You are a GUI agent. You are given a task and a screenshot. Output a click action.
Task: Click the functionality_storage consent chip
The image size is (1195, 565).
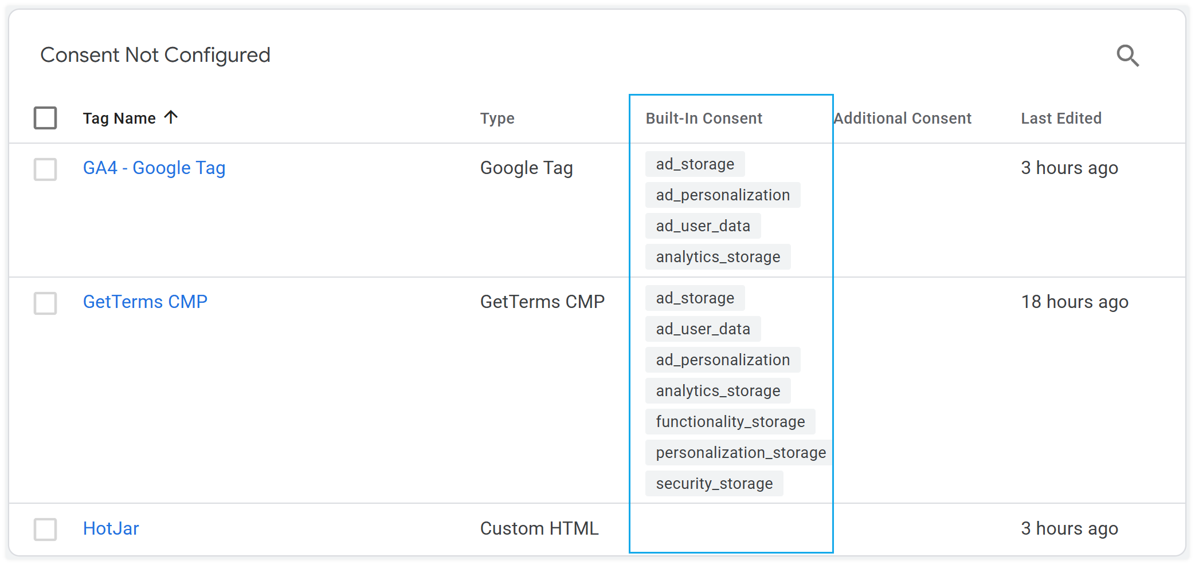[x=730, y=422]
